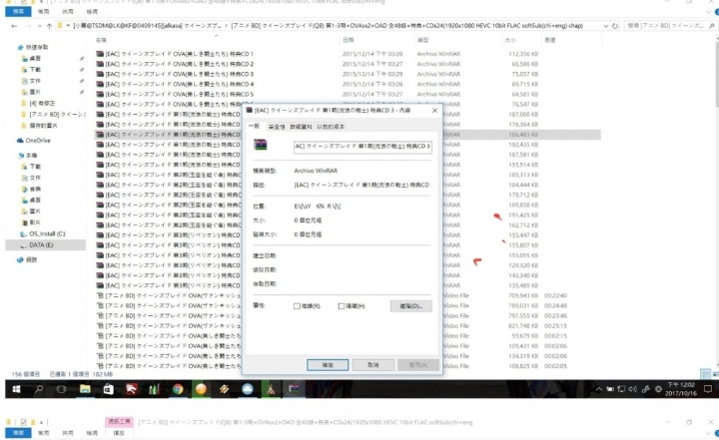Go back with the Explorer back arrow
The width and height of the screenshot is (719, 440).
coord(14,26)
